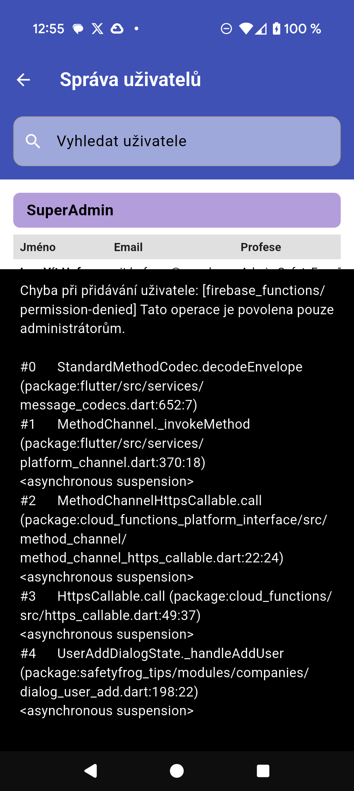Tap the back arrow in header
This screenshot has width=354, height=791.
click(24, 79)
